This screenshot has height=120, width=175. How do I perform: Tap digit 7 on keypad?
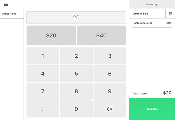43,91
